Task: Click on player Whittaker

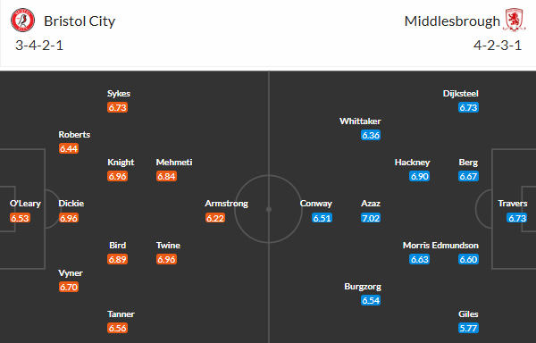Action: pyautogui.click(x=360, y=121)
